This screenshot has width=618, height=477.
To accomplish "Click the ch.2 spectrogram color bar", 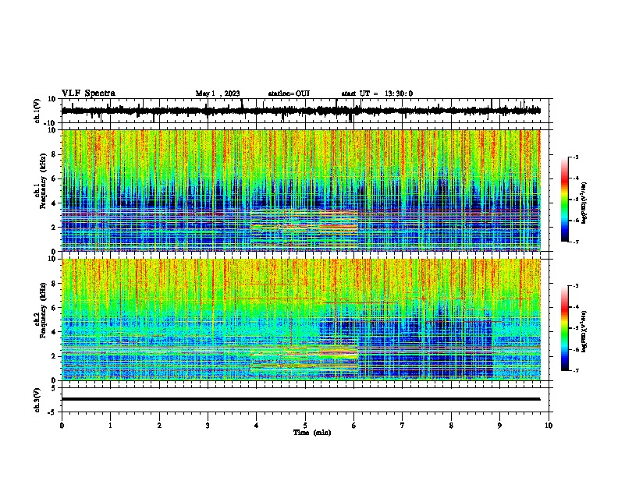I will [564, 328].
